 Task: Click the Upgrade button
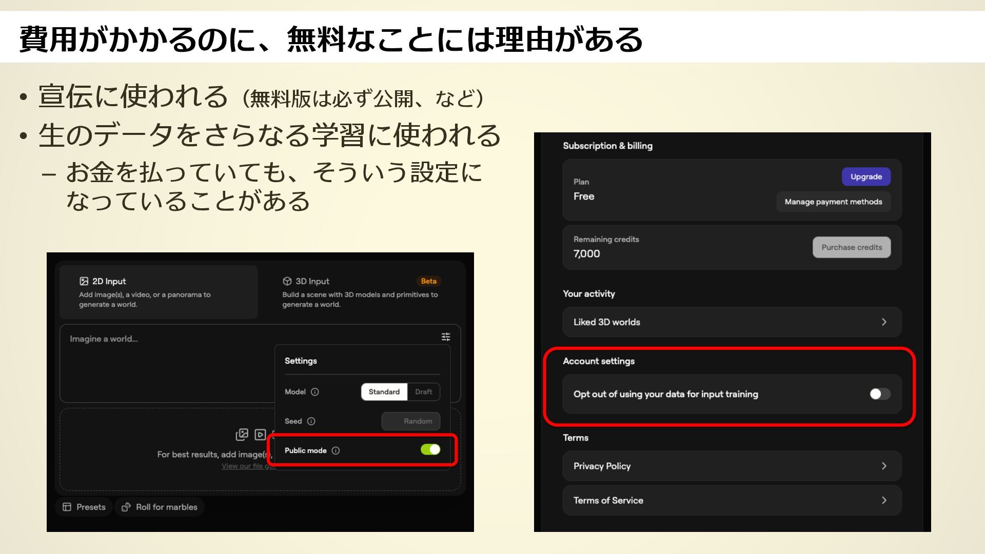(x=866, y=177)
